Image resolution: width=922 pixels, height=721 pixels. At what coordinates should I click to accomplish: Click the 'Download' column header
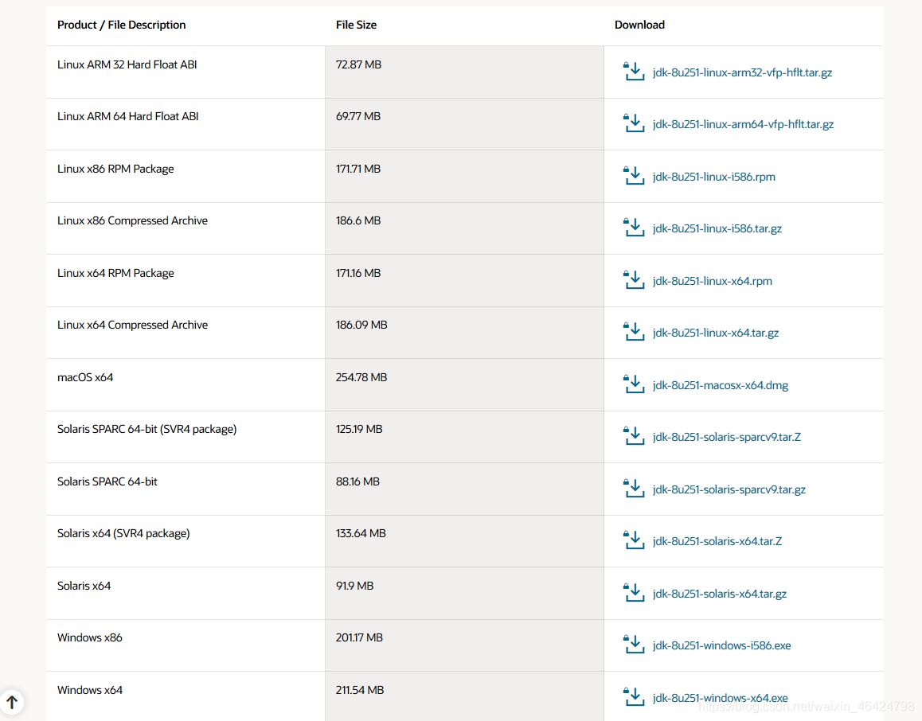coord(640,25)
